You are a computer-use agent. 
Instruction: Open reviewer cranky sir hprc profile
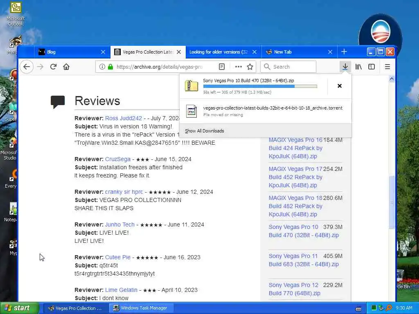pos(124,192)
